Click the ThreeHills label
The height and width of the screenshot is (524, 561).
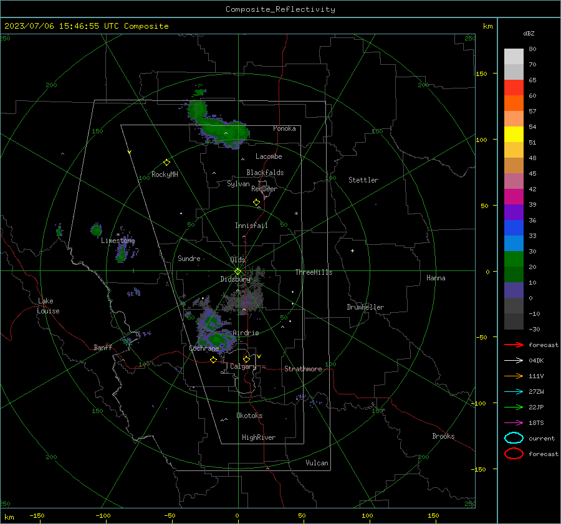click(x=314, y=272)
